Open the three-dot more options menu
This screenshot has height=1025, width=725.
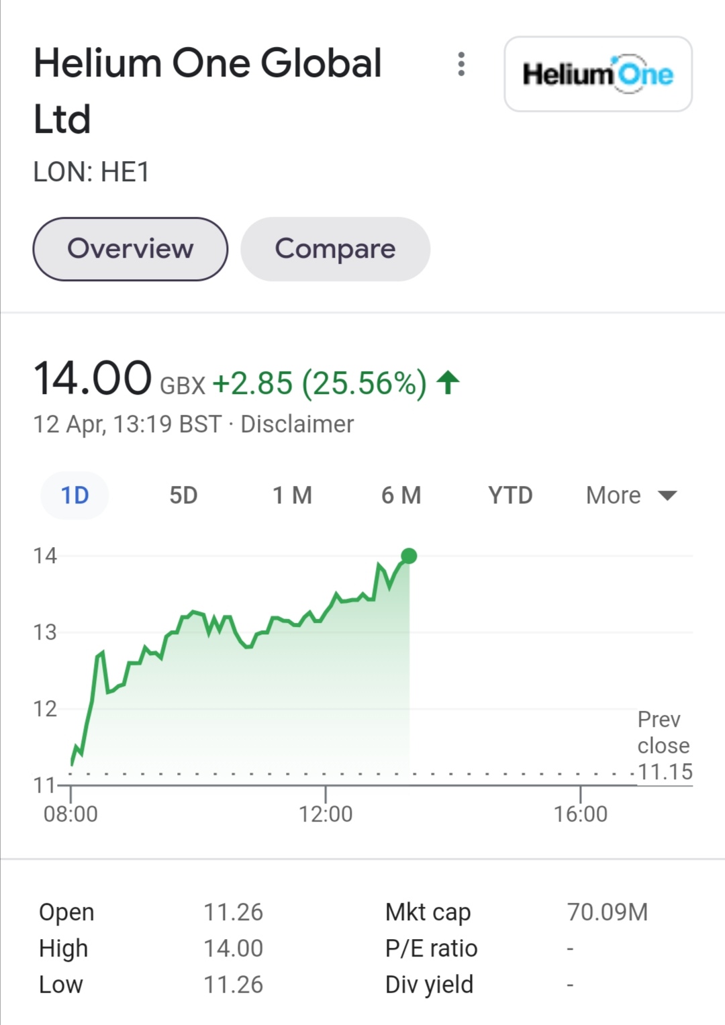pos(461,64)
